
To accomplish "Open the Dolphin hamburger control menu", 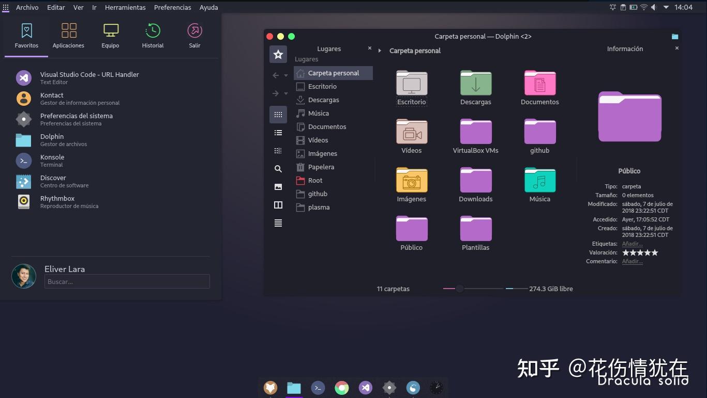I will click(278, 223).
